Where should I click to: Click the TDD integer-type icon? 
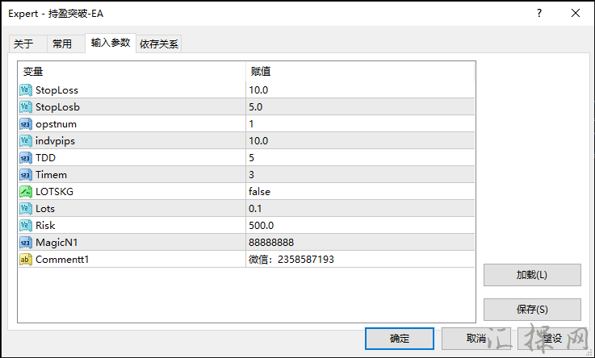point(25,157)
